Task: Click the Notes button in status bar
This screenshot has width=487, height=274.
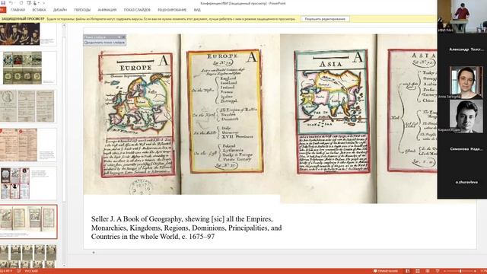Action: (x=386, y=271)
